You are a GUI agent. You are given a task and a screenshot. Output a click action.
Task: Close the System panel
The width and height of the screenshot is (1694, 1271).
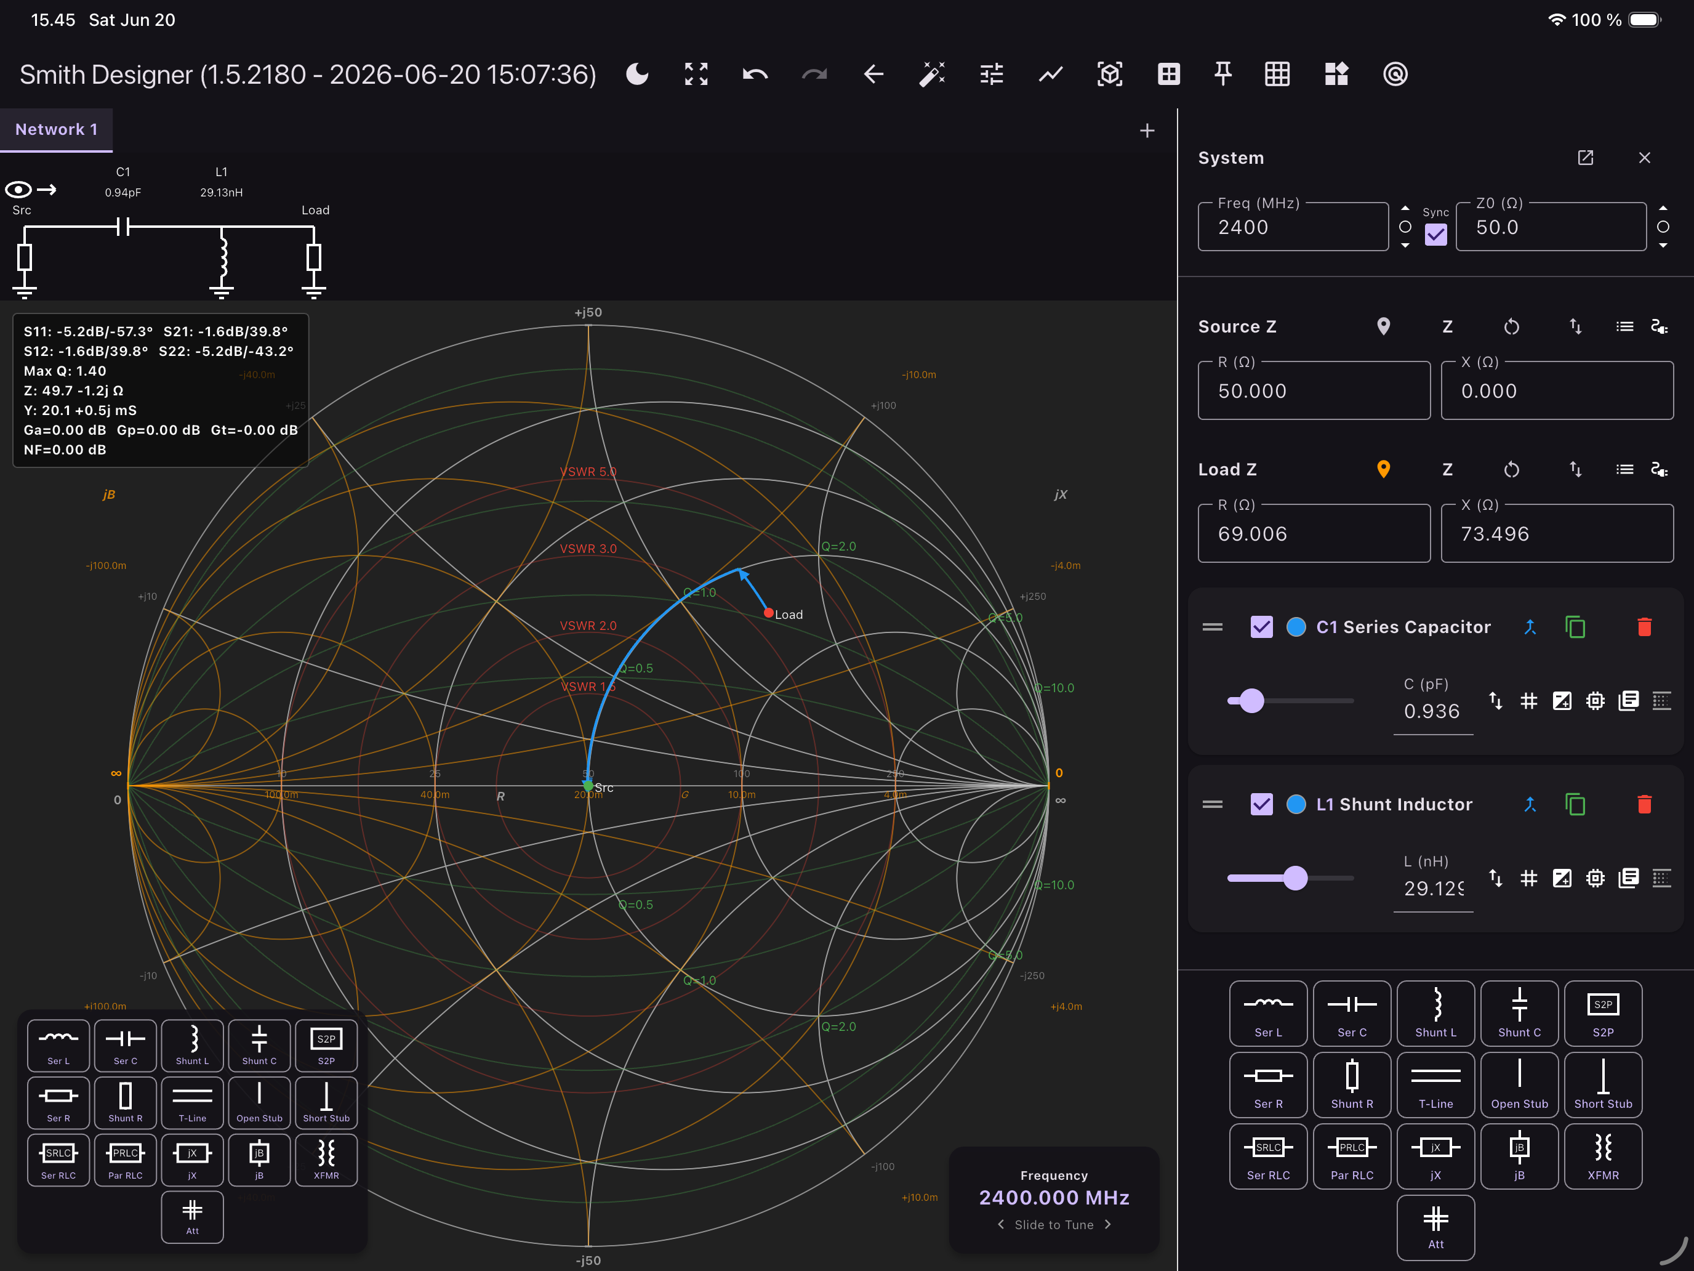(1644, 158)
